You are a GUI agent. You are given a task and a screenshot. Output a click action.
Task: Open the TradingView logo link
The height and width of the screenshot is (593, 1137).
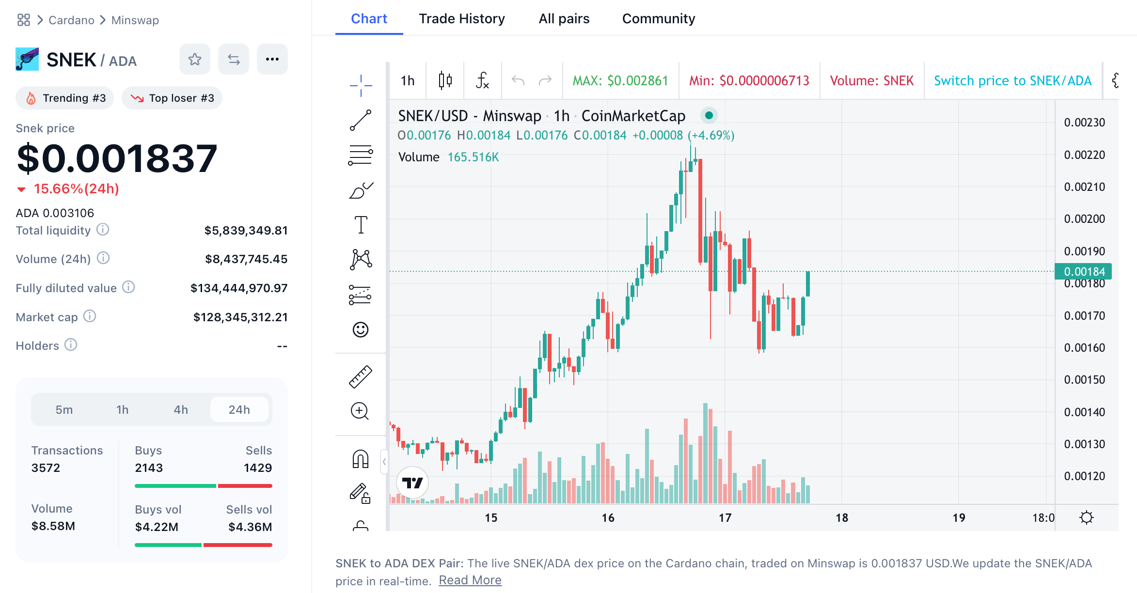point(412,483)
